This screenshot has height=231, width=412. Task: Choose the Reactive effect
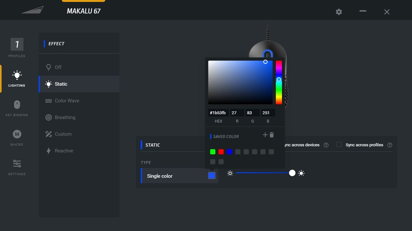79,151
